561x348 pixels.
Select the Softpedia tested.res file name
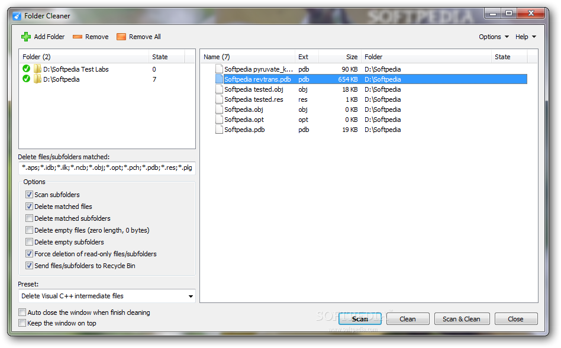pos(254,99)
